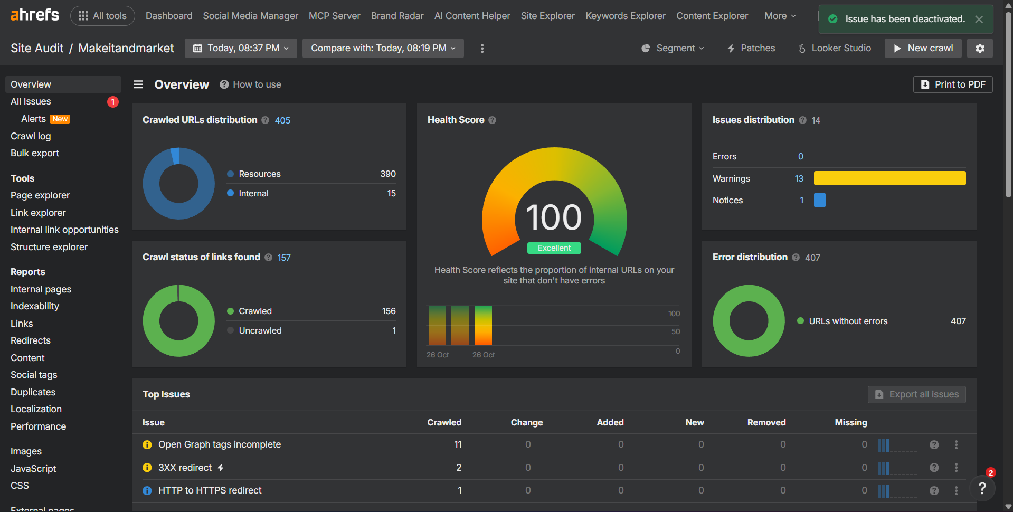Collapse sidebar using hamburger menu icon
The width and height of the screenshot is (1013, 512).
pyautogui.click(x=138, y=84)
